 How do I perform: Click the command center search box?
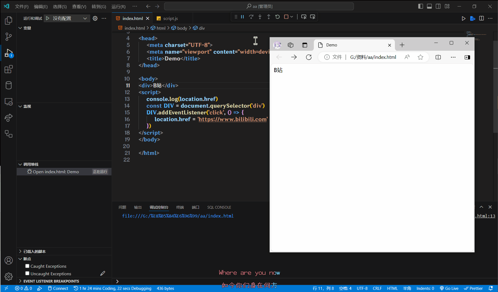pos(259,6)
